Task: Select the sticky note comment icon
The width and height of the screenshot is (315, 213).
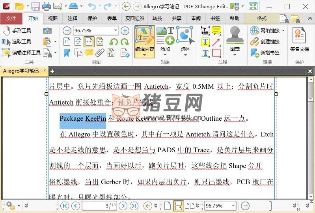Action: click(216, 31)
